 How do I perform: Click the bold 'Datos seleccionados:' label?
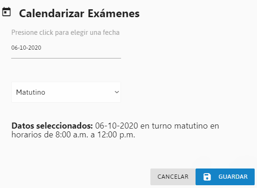(x=52, y=126)
